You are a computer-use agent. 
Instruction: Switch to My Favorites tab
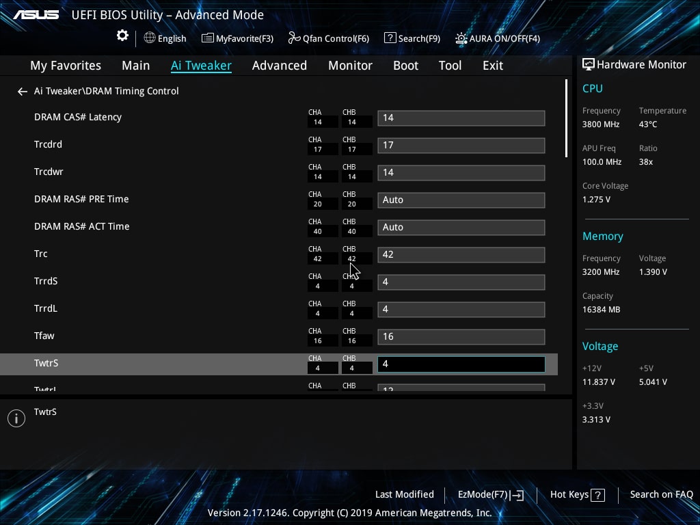[x=66, y=66]
